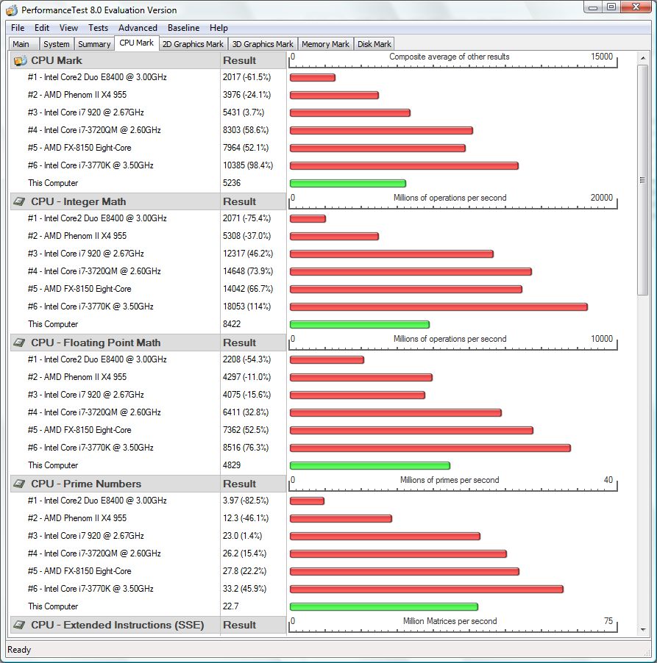Click the CPU - Floating Point Math section icon
The image size is (657, 663).
[x=19, y=343]
